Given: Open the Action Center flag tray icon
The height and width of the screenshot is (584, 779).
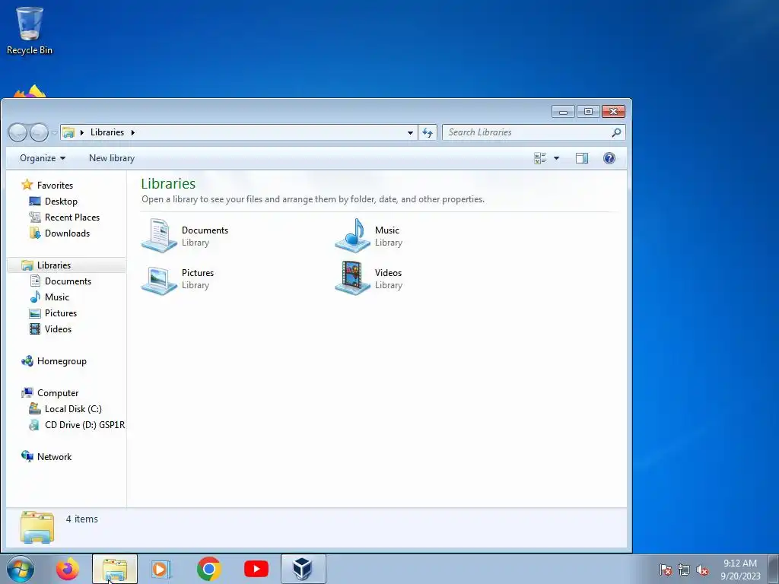Looking at the screenshot, I should coord(665,570).
